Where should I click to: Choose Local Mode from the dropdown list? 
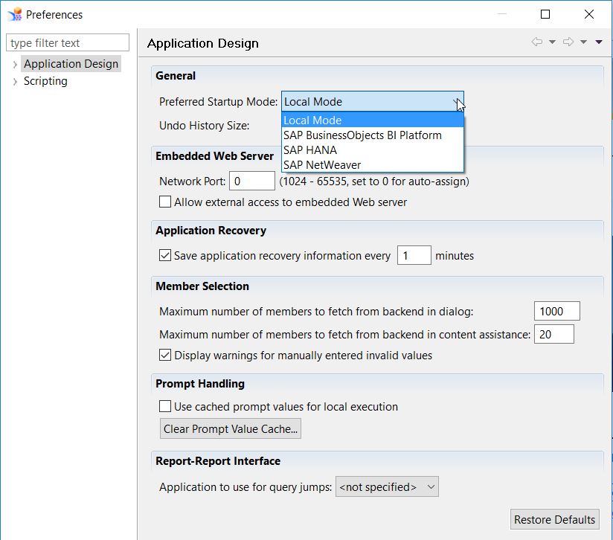pyautogui.click(x=373, y=120)
